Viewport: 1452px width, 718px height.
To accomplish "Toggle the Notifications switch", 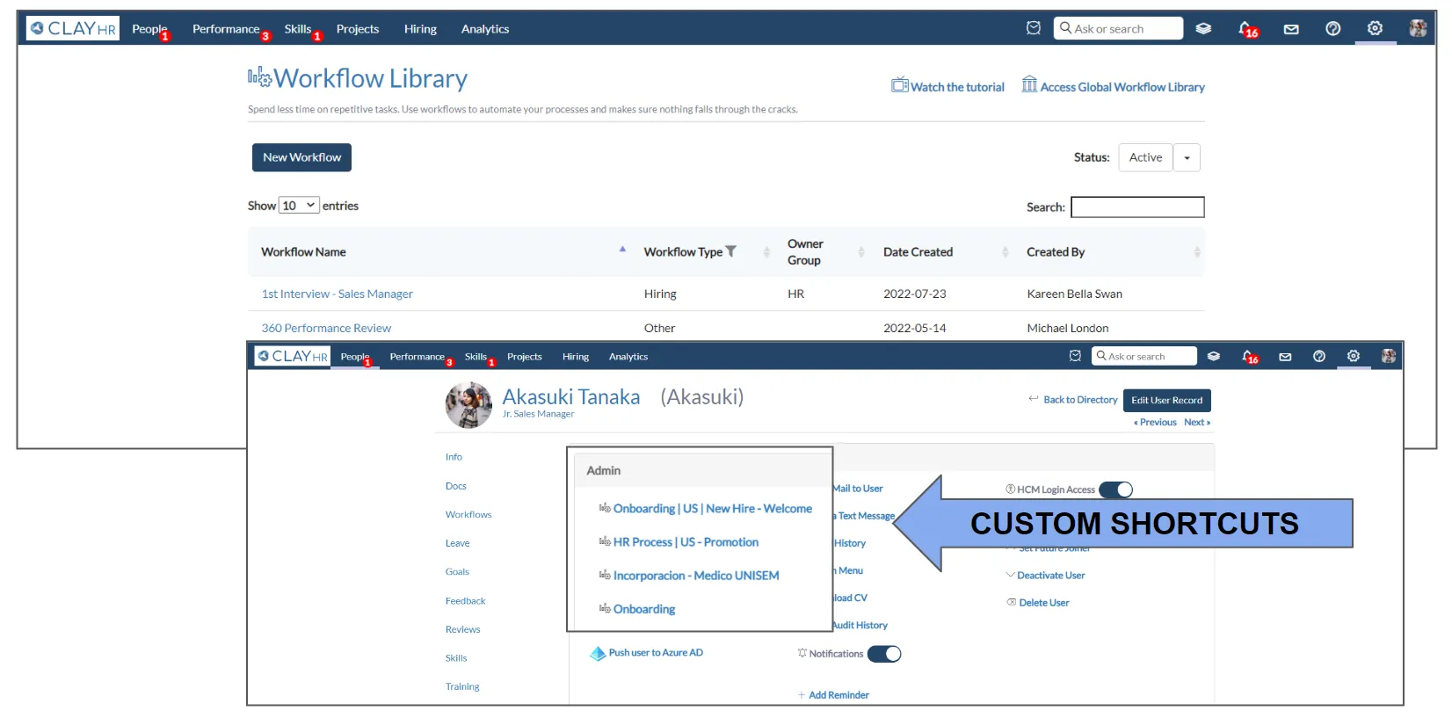I will [884, 654].
